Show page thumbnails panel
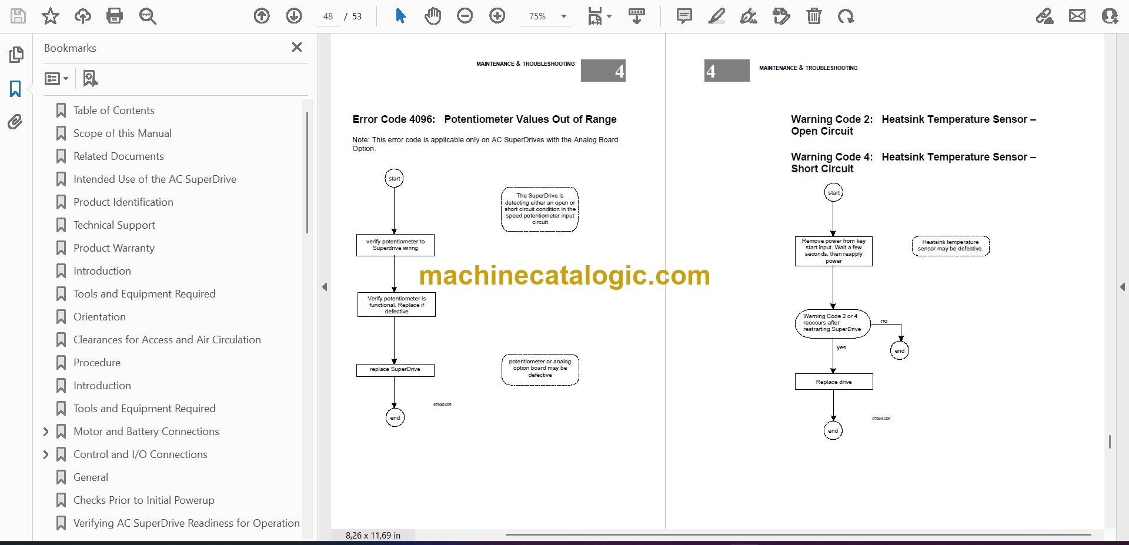Image resolution: width=1129 pixels, height=545 pixels. (x=16, y=55)
